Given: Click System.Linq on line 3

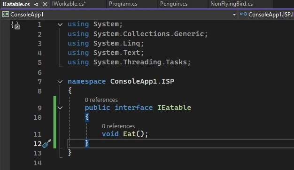Looking at the screenshot, I should (x=116, y=44).
